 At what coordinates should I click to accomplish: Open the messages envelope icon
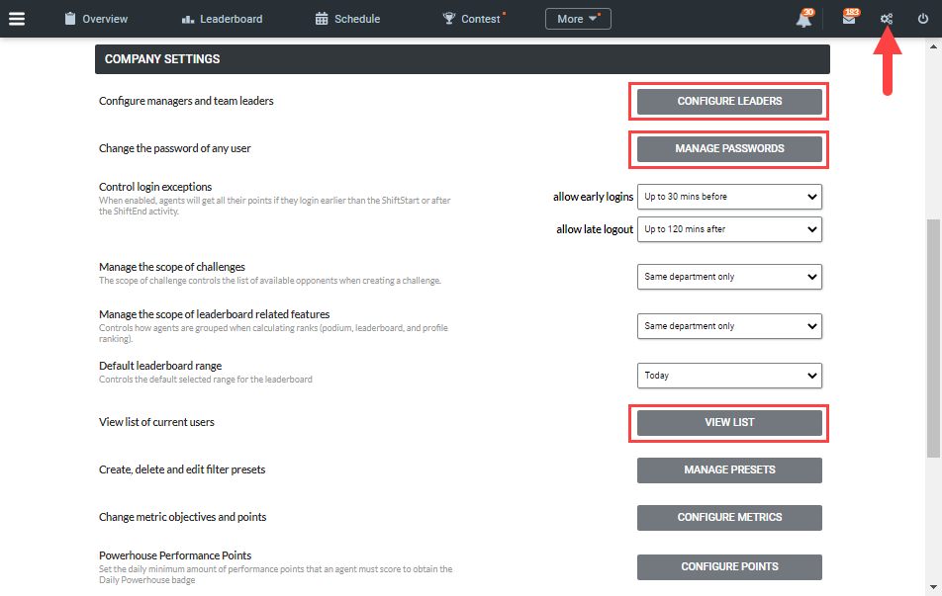[x=848, y=19]
